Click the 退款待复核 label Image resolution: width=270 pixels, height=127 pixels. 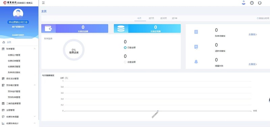tap(220, 51)
